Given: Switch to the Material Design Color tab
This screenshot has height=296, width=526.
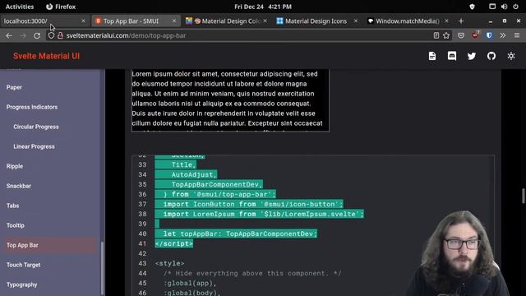Looking at the screenshot, I should [x=227, y=21].
